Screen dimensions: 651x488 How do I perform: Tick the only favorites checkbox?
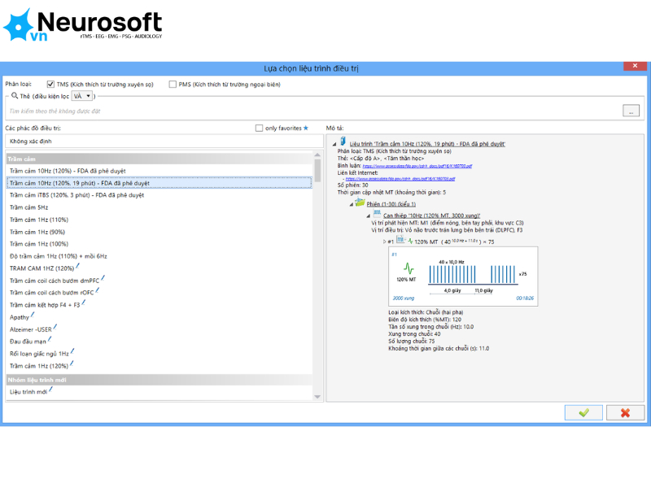coord(259,128)
